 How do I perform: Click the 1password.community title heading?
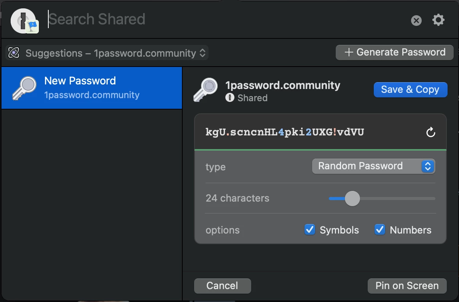tap(283, 85)
